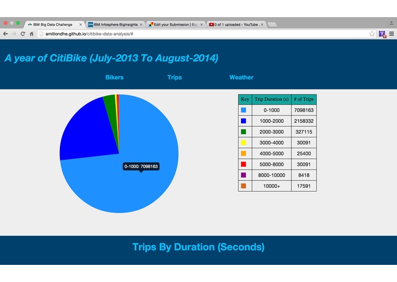Click the purple 8000-10000 key swatch
The image size is (397, 282).
point(243,175)
